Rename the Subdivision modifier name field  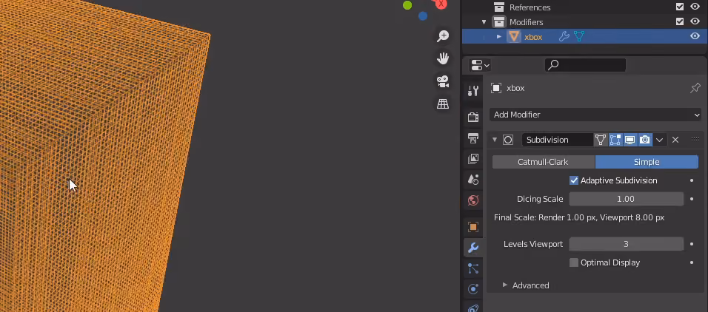pos(557,140)
